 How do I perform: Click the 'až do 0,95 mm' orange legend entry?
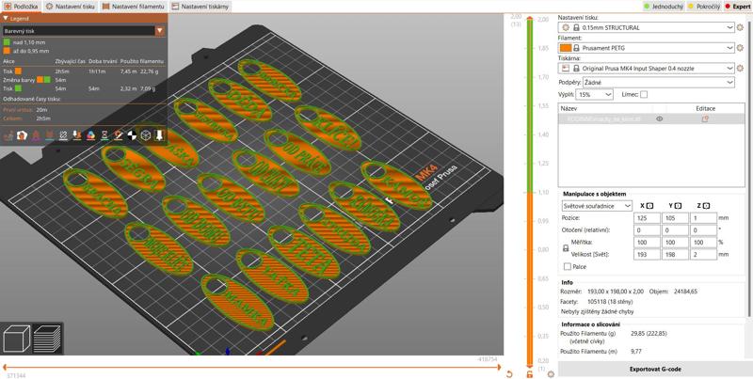coord(26,51)
